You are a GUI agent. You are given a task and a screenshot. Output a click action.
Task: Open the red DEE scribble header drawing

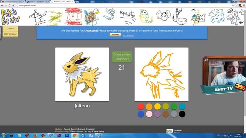coord(73,16)
